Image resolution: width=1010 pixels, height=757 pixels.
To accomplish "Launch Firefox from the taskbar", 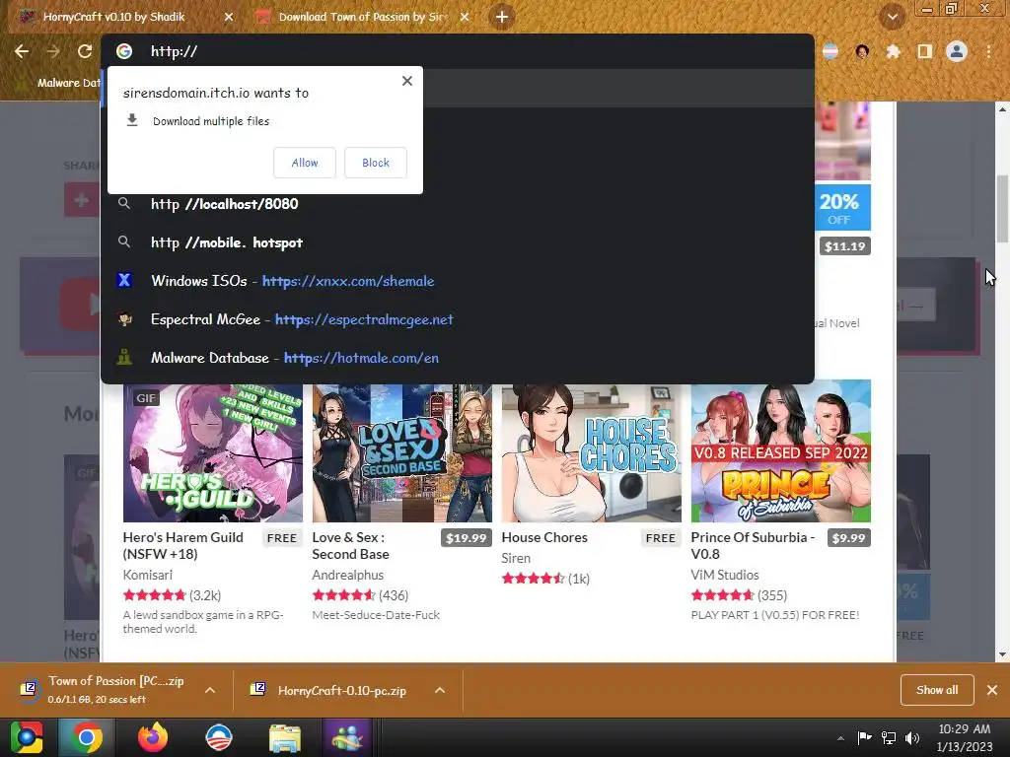I will tap(153, 737).
